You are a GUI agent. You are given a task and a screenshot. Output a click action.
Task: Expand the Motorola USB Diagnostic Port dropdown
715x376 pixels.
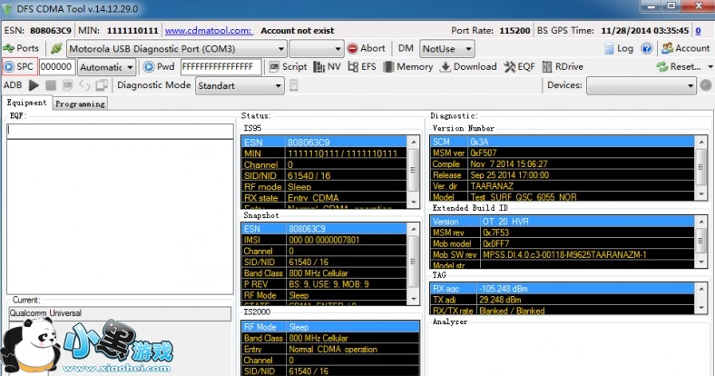(x=281, y=48)
